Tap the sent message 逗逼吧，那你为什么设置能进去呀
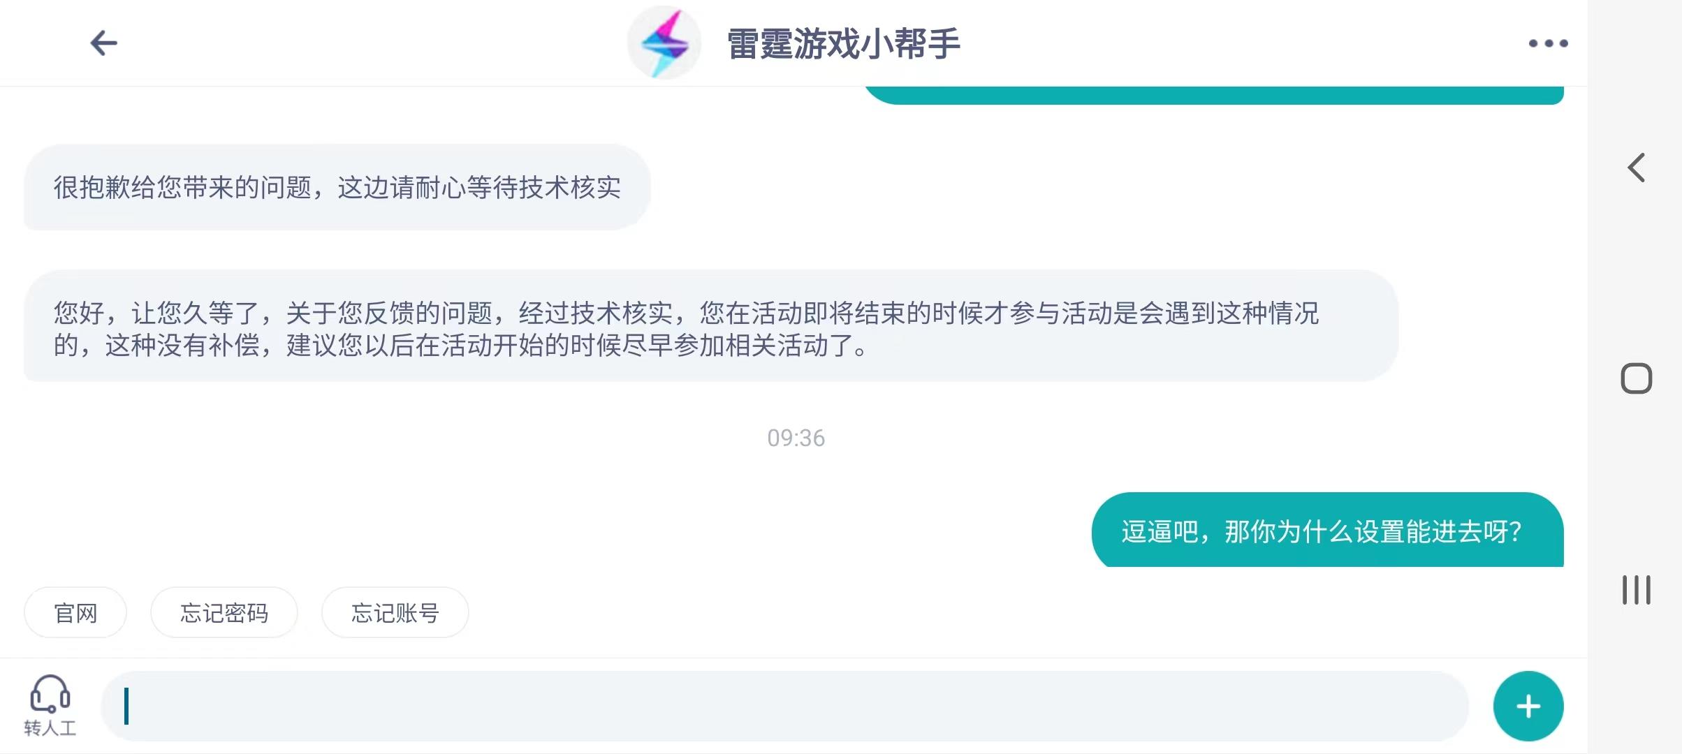This screenshot has width=1682, height=754. [x=1327, y=531]
